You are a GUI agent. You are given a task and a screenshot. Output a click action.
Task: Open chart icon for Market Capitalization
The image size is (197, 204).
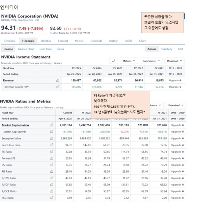point(51,125)
